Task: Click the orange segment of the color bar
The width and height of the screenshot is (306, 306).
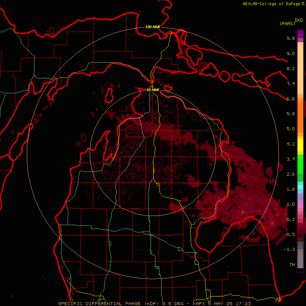Action: [300, 117]
